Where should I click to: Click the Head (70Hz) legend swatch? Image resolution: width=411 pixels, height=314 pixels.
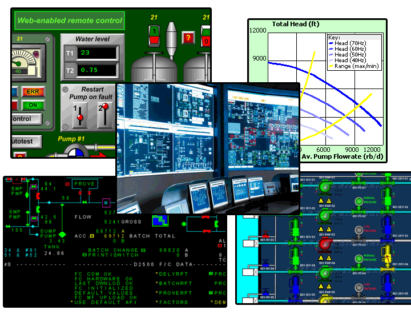(x=332, y=42)
